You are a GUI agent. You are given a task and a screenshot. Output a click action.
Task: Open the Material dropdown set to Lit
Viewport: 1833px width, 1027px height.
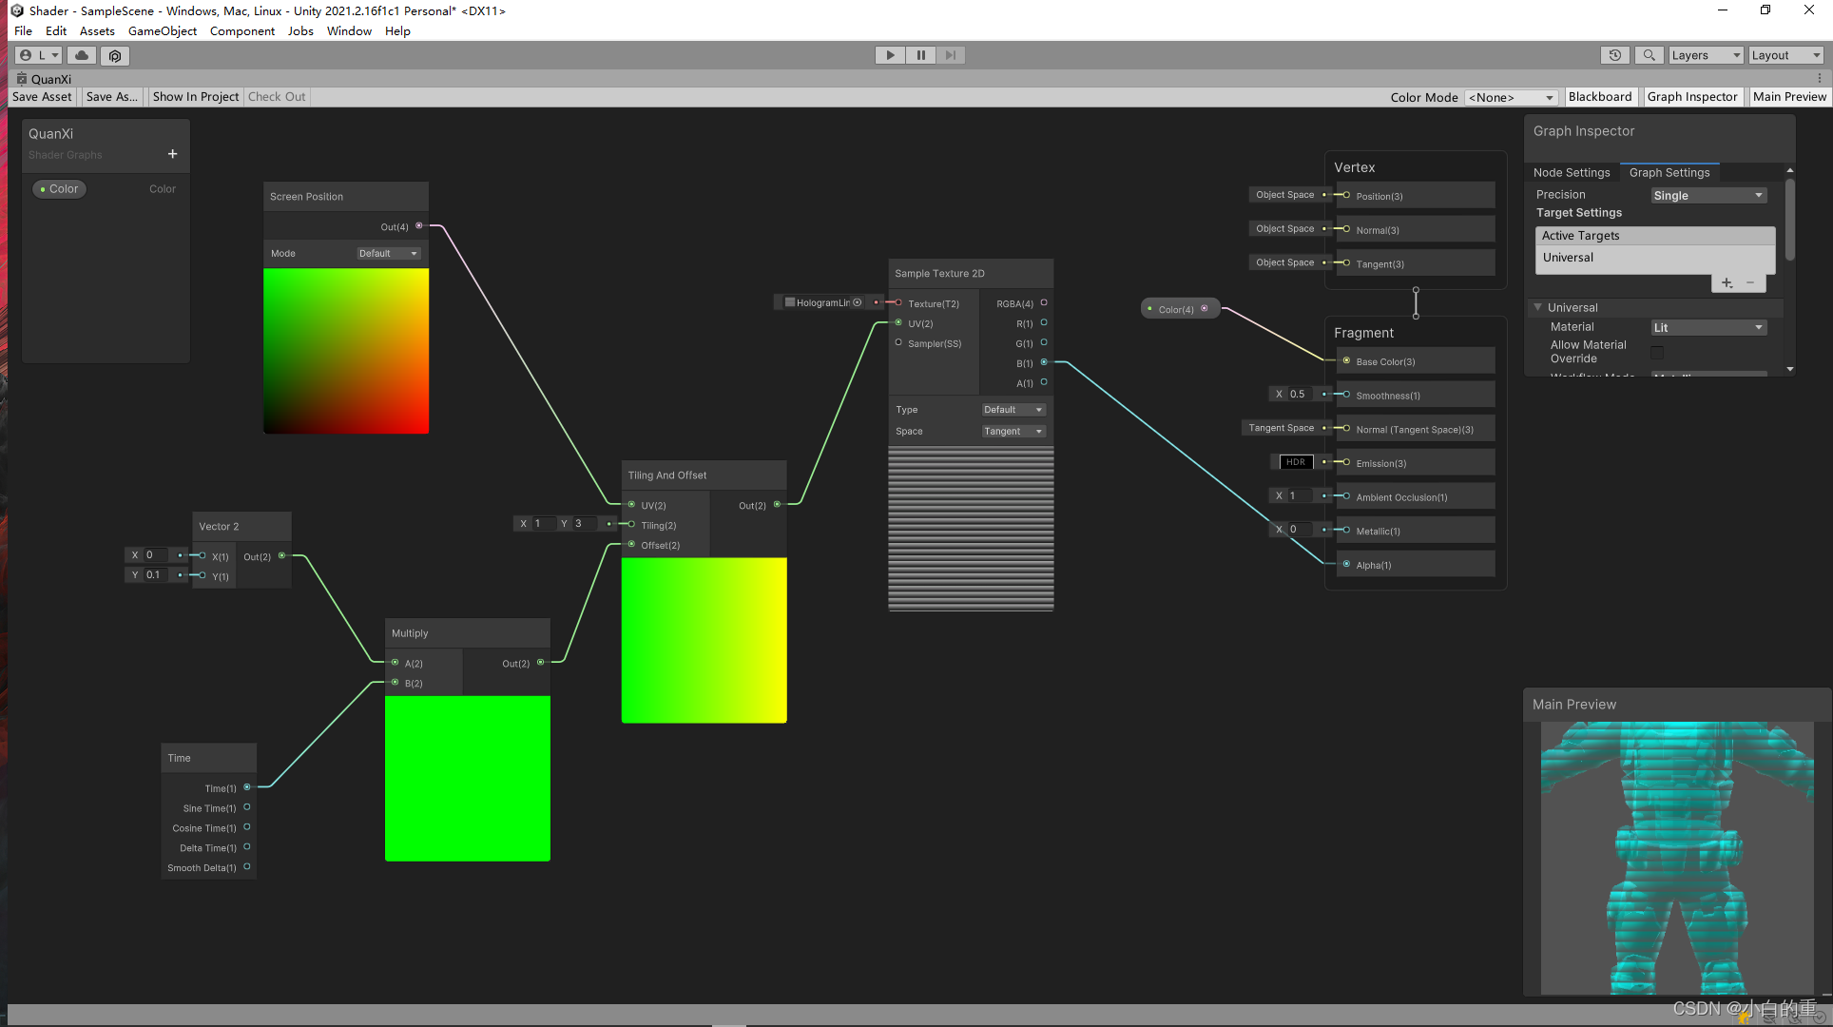[1708, 327]
